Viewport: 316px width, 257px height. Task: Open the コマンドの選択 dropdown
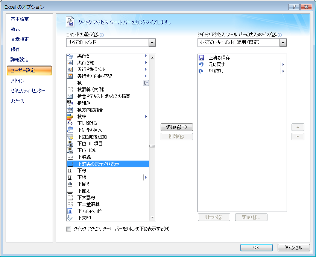[x=152, y=42]
